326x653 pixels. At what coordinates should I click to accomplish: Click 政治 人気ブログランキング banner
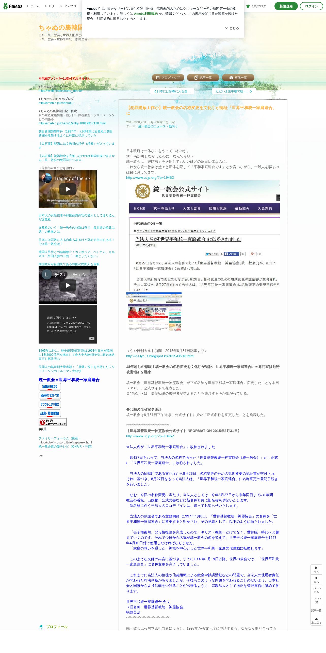[53, 422]
